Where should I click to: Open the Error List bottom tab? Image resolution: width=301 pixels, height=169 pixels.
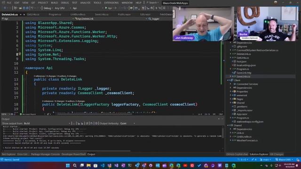tap(23, 154)
